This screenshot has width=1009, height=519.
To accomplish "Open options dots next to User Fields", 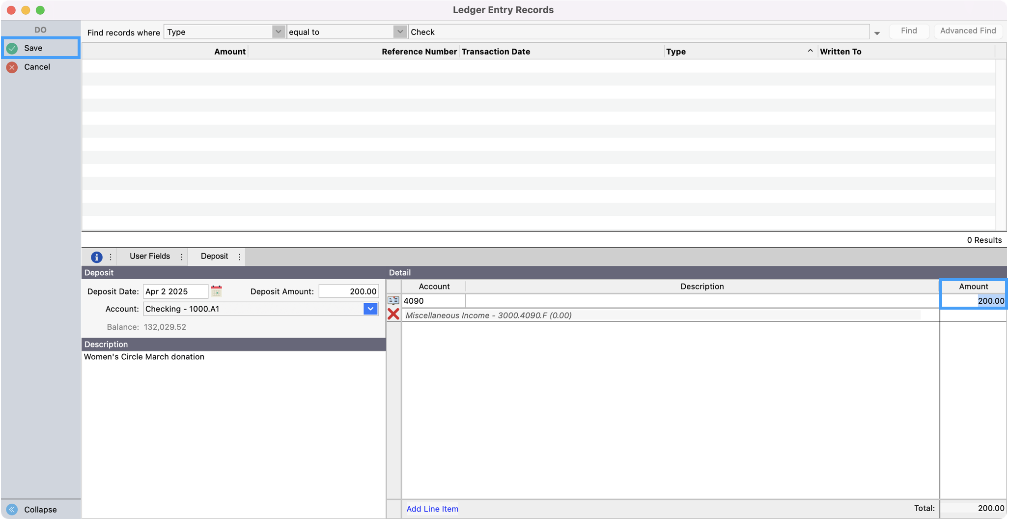I will pos(182,257).
